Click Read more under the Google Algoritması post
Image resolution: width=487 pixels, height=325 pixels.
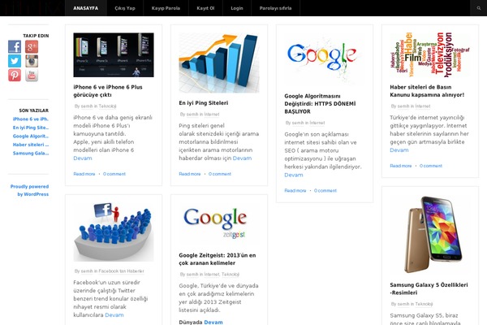pos(295,191)
